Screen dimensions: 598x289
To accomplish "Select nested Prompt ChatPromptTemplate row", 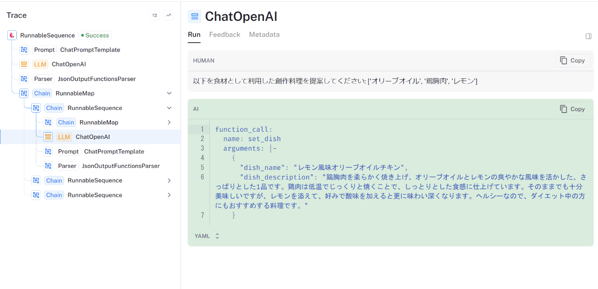I will (90, 151).
